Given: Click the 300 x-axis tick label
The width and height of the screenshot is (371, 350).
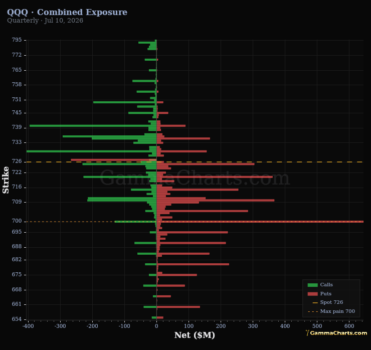Looking at the screenshot, I should point(253,326).
